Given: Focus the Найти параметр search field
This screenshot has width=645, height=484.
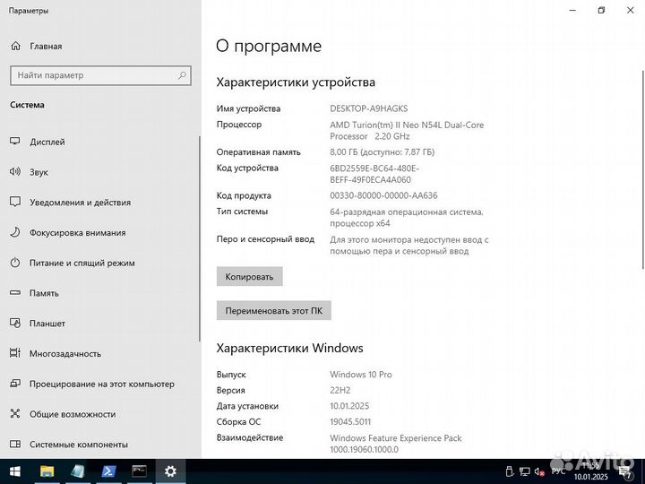Looking at the screenshot, I should click(x=100, y=75).
